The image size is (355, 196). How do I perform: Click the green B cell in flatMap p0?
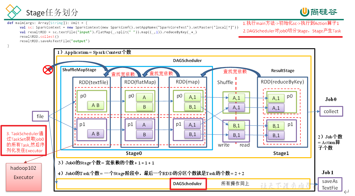click(144, 107)
